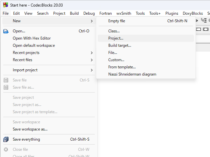Click the Save everything stacked-disks icon

(6, 139)
